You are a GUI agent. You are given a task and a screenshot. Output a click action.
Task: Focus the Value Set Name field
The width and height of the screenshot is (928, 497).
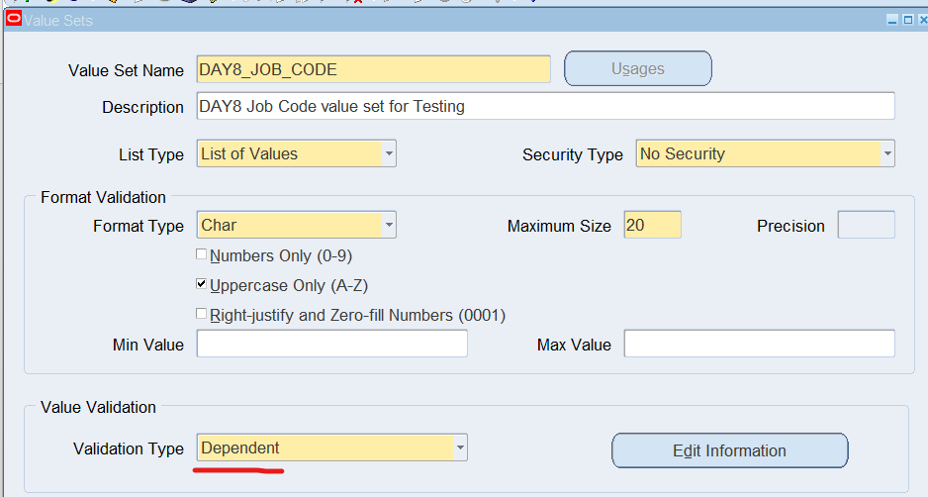click(x=373, y=69)
